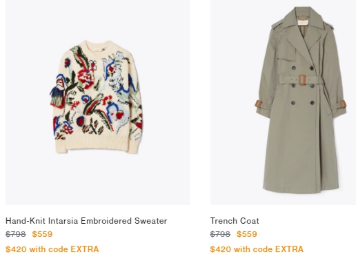Click the right cuff strap buckle on the coat
Image resolution: width=356 pixels, height=261 pixels.
click(x=343, y=104)
